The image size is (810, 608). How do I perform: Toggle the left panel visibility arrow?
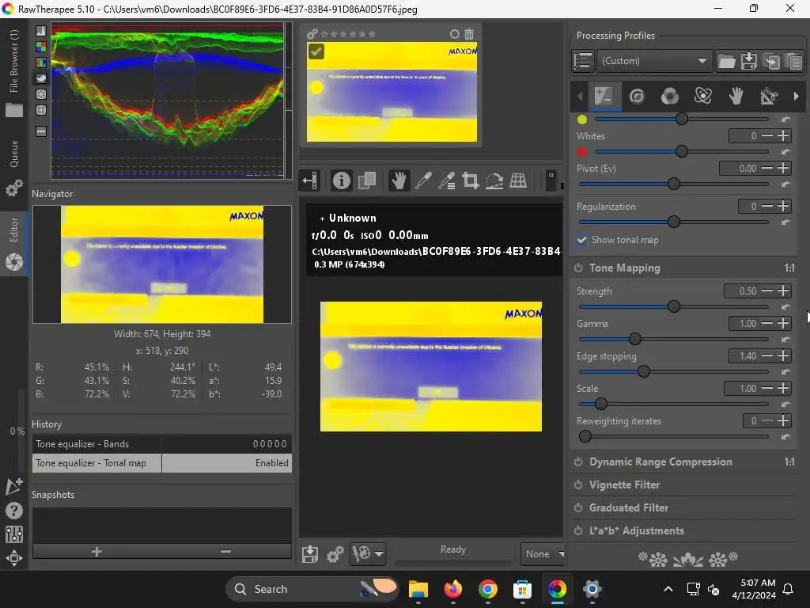(x=310, y=180)
